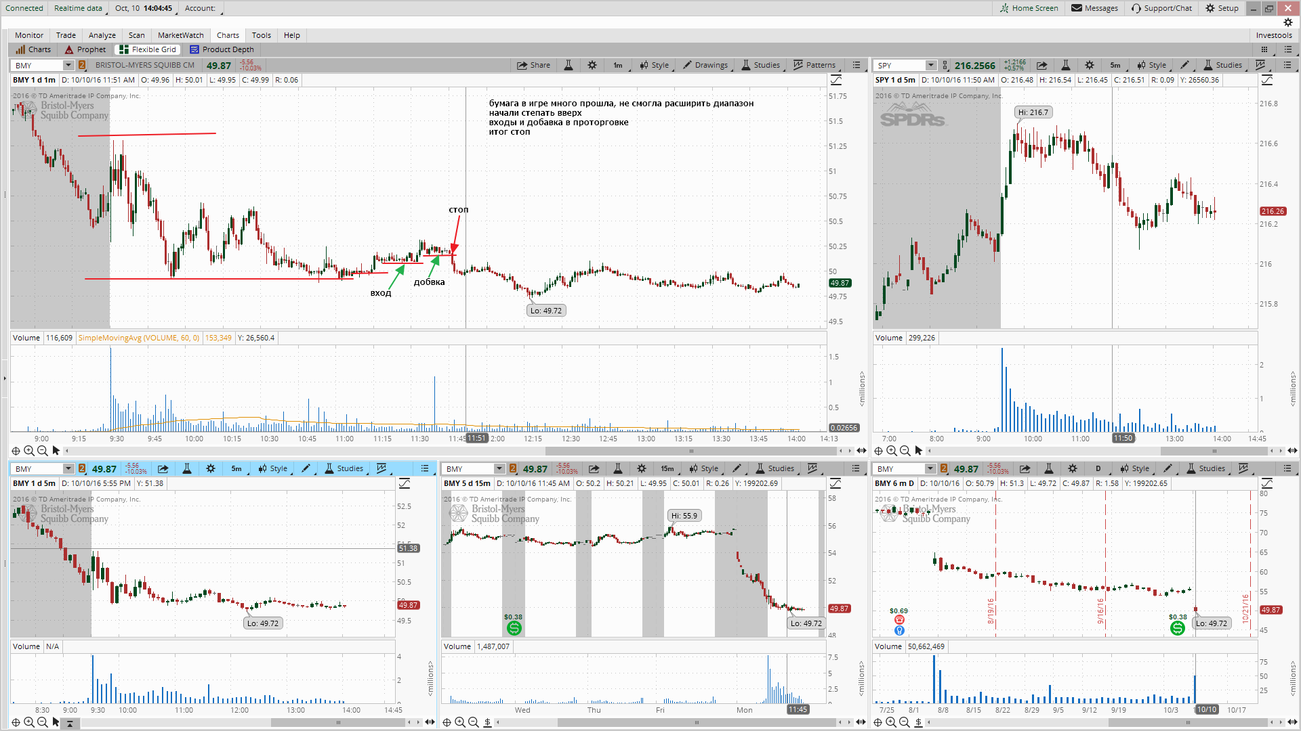Screen dimensions: 1301x731
Task: Click Share on the BMY 1m chart
Action: point(533,65)
